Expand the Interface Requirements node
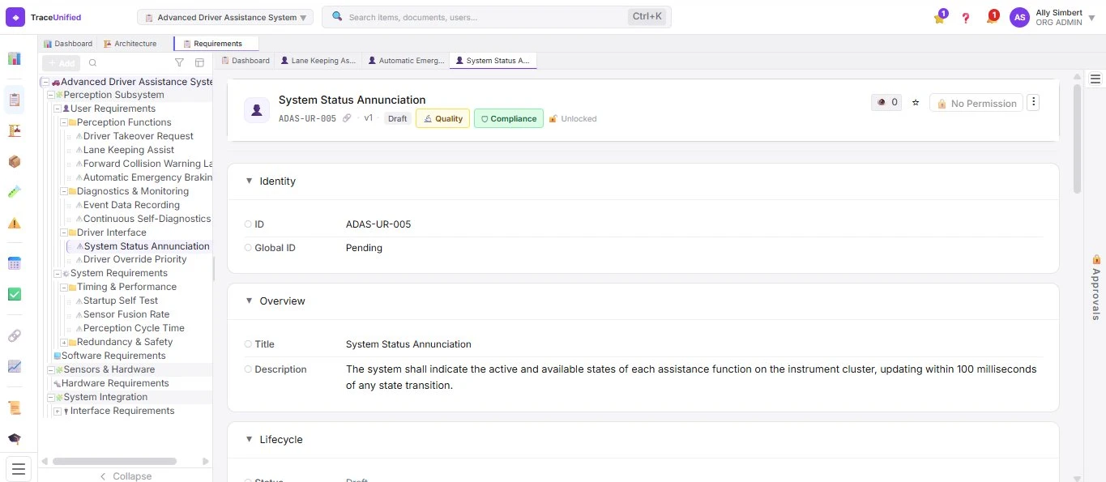 57,411
